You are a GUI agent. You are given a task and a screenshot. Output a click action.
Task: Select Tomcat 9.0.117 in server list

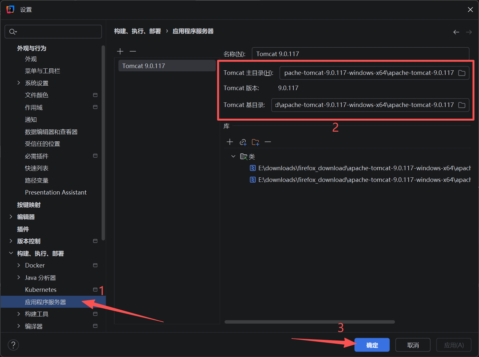point(167,66)
